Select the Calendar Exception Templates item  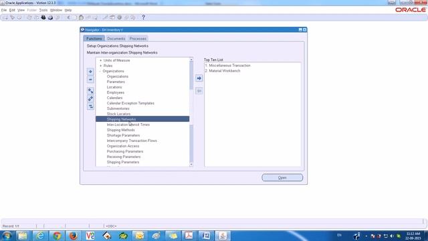(x=130, y=103)
